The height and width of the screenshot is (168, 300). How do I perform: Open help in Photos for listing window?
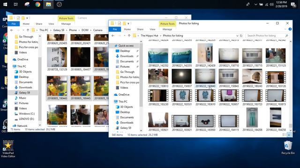click(290, 29)
